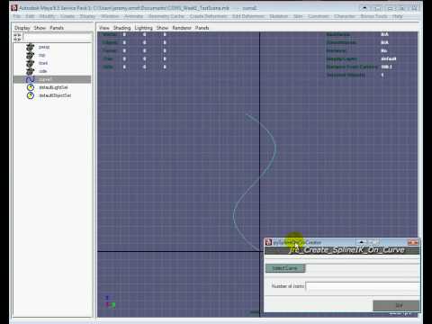Open the Modify menu in main menu bar

(48, 16)
